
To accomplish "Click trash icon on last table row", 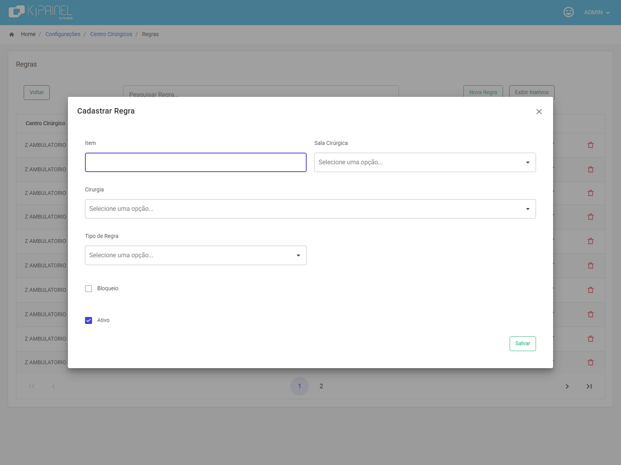I will click(591, 362).
